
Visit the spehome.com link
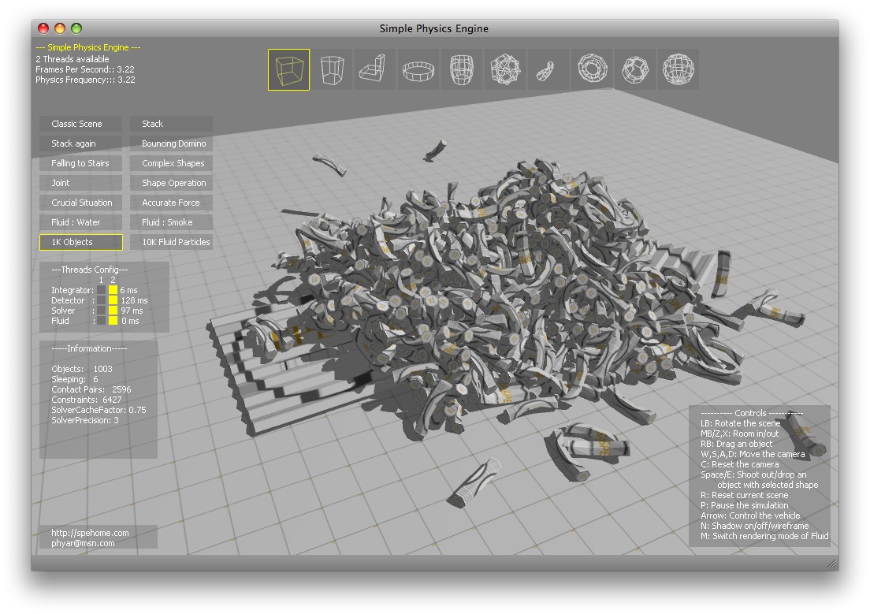pyautogui.click(x=92, y=532)
